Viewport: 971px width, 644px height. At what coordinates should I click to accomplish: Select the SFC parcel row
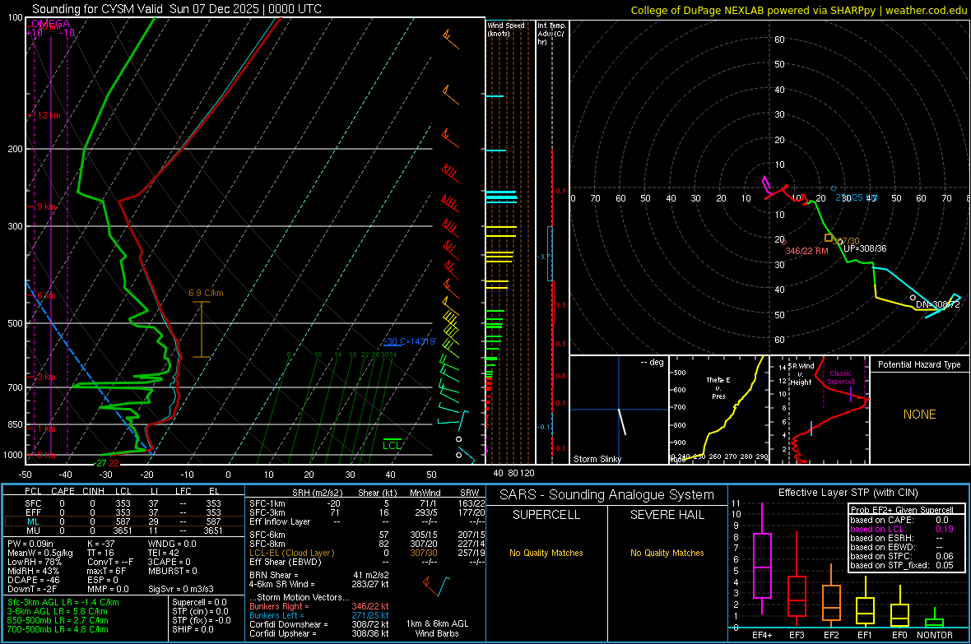123,503
